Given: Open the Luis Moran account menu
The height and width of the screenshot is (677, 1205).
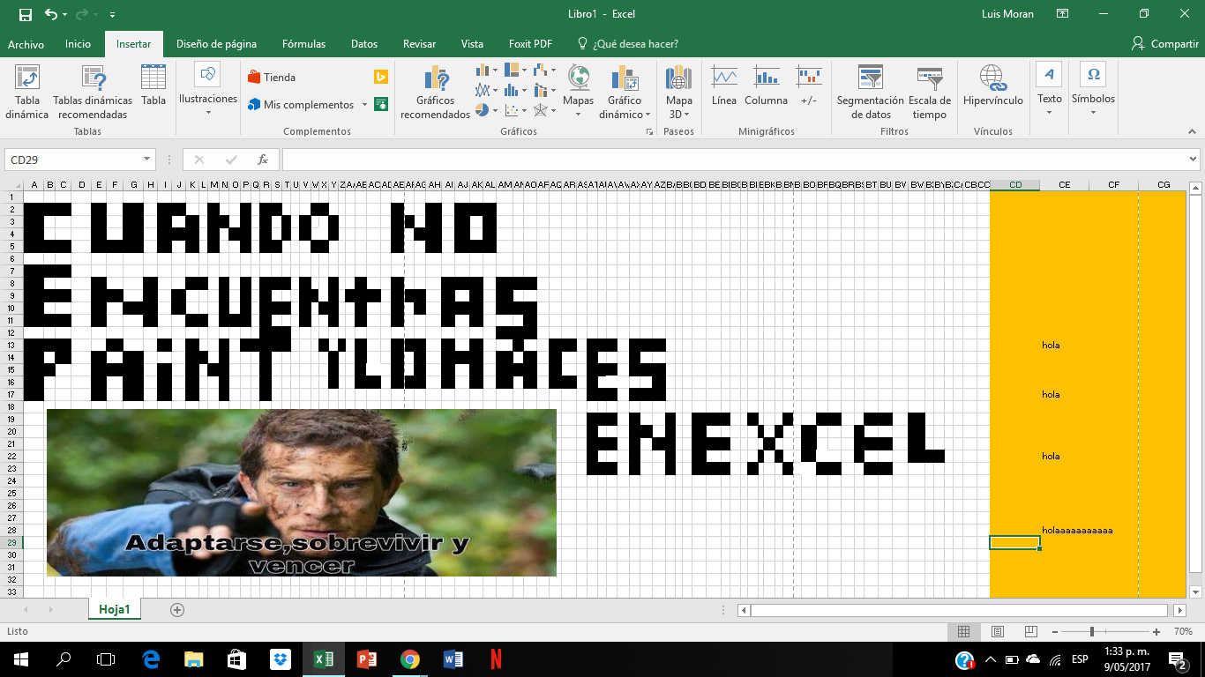Looking at the screenshot, I should (1007, 14).
